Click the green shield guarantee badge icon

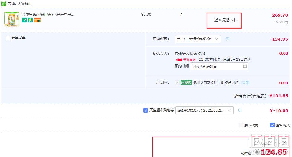(x=30, y=20)
